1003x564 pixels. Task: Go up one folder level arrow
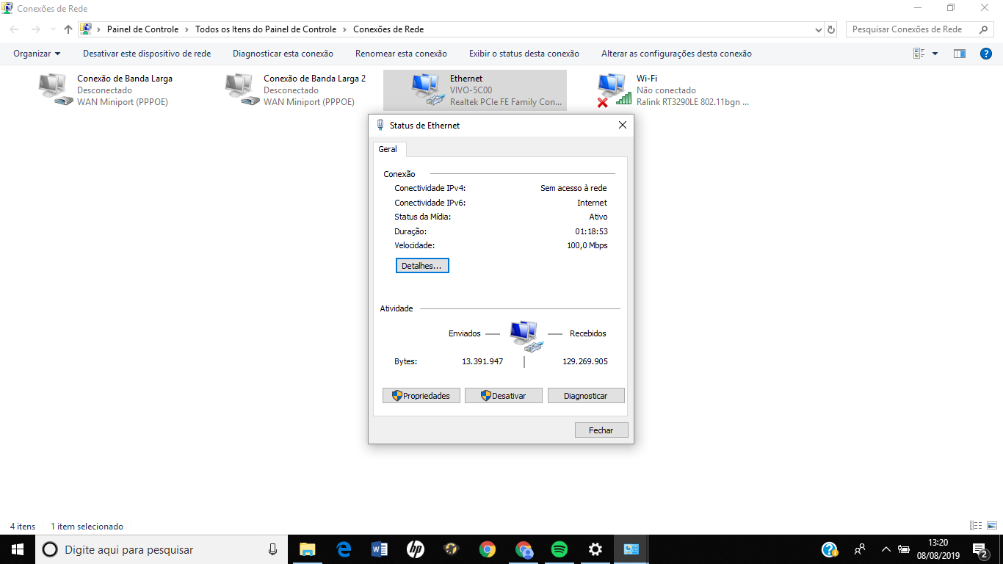[68, 29]
